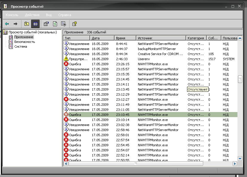
Task: Select the Userenv warning event row
Action: (x=150, y=59)
